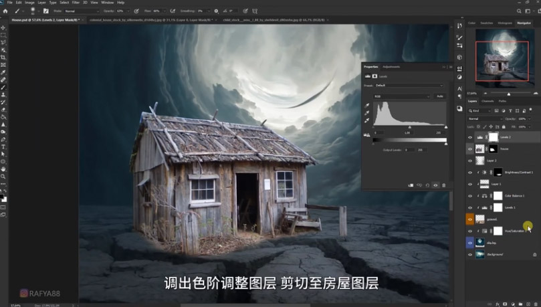This screenshot has width=541, height=307.
Task: Switch to the Adjustments panel tab
Action: [391, 67]
